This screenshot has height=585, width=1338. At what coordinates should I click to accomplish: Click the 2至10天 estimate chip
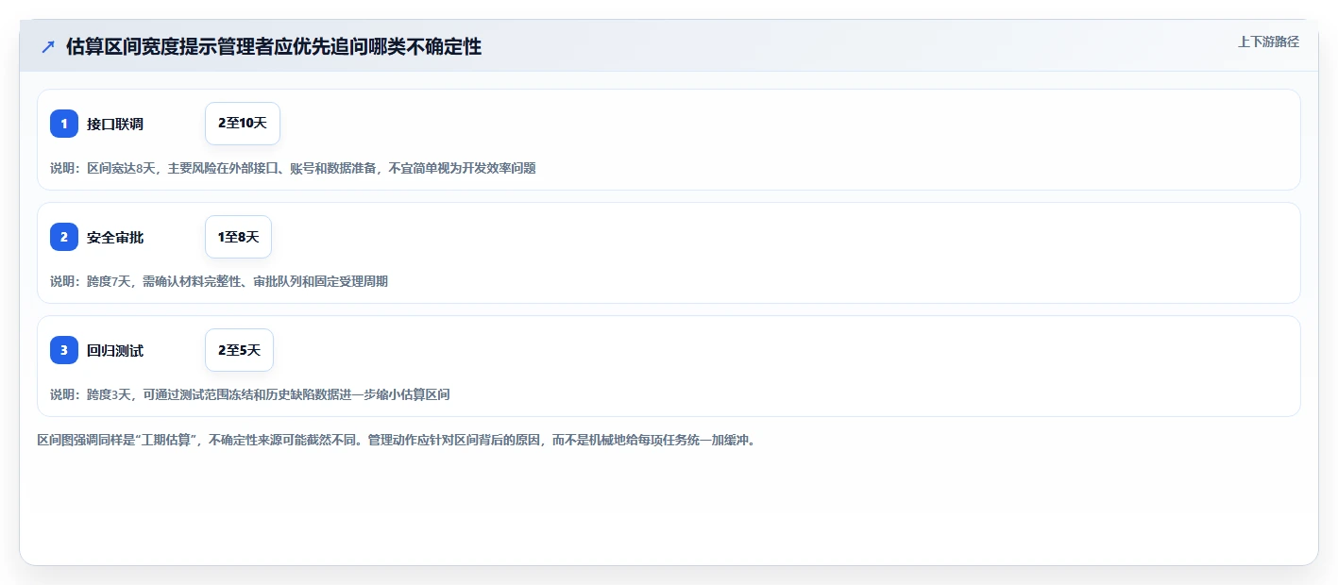(x=243, y=124)
